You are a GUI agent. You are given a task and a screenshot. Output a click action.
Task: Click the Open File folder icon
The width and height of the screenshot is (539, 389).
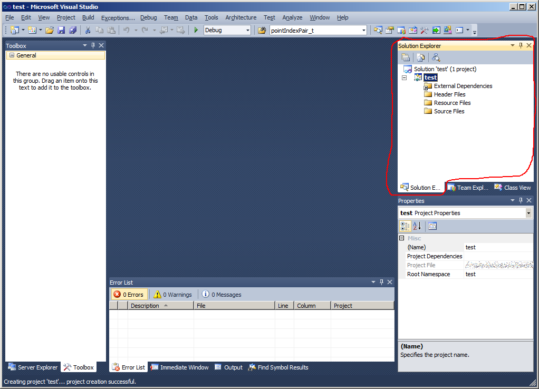tap(50, 30)
